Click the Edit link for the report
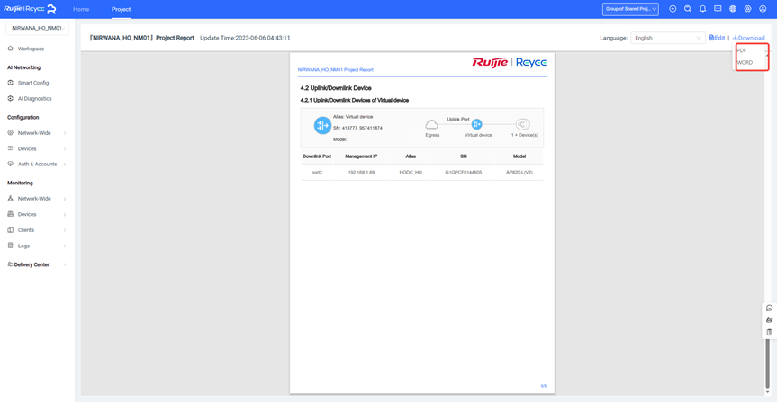777x402 pixels. click(x=717, y=38)
